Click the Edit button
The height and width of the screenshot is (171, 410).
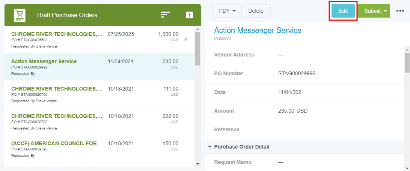[343, 11]
